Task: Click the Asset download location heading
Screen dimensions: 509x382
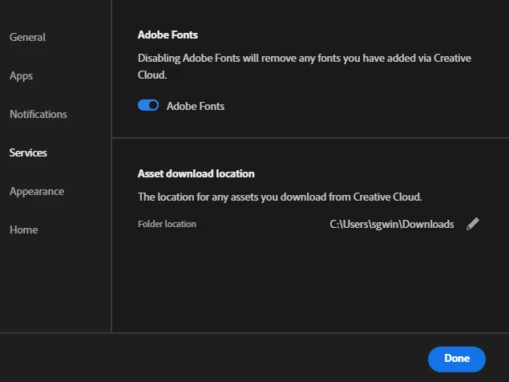Action: (x=196, y=173)
